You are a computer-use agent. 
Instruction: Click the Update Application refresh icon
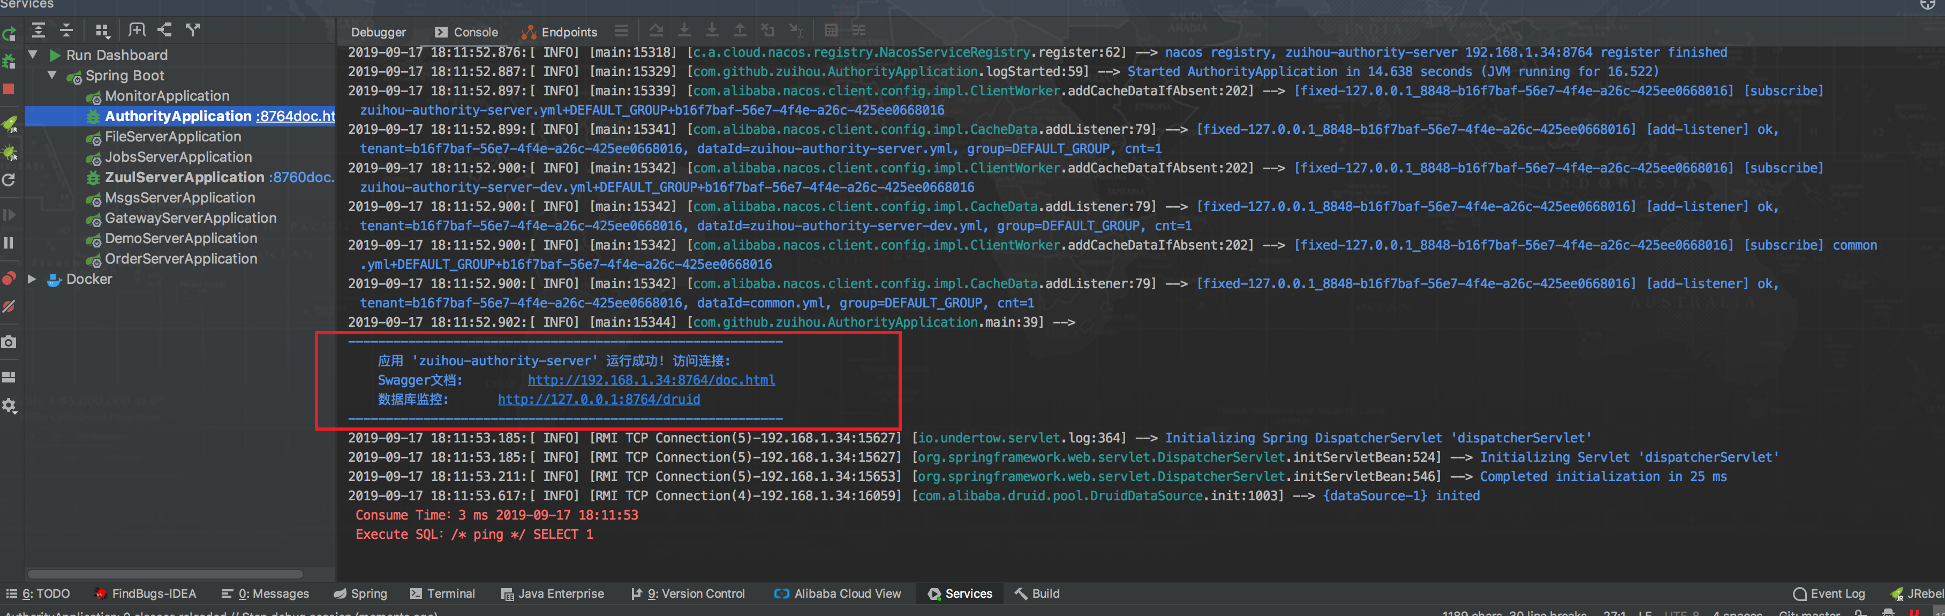point(9,179)
